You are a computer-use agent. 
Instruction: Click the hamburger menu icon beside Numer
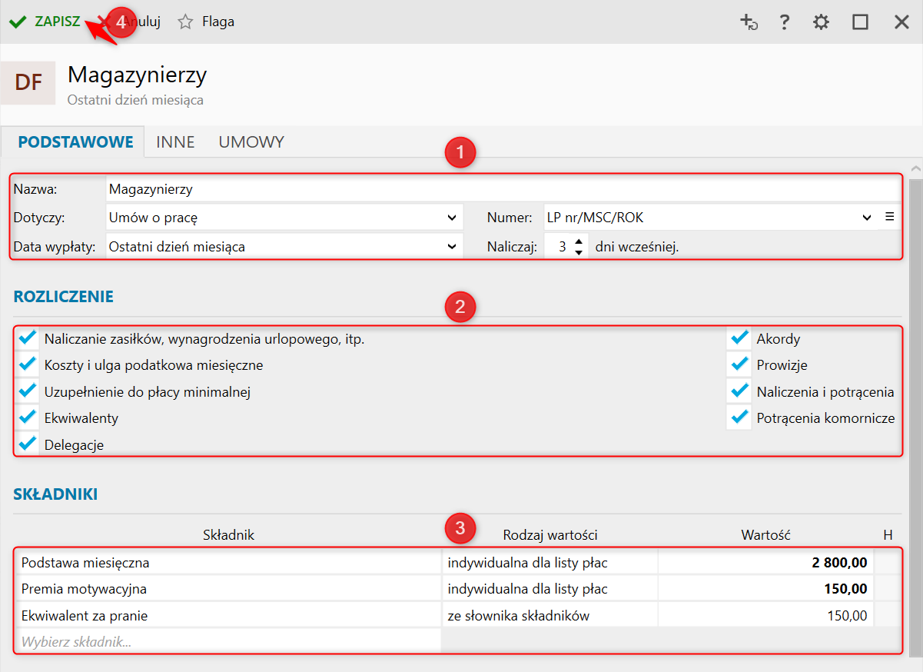click(x=889, y=217)
